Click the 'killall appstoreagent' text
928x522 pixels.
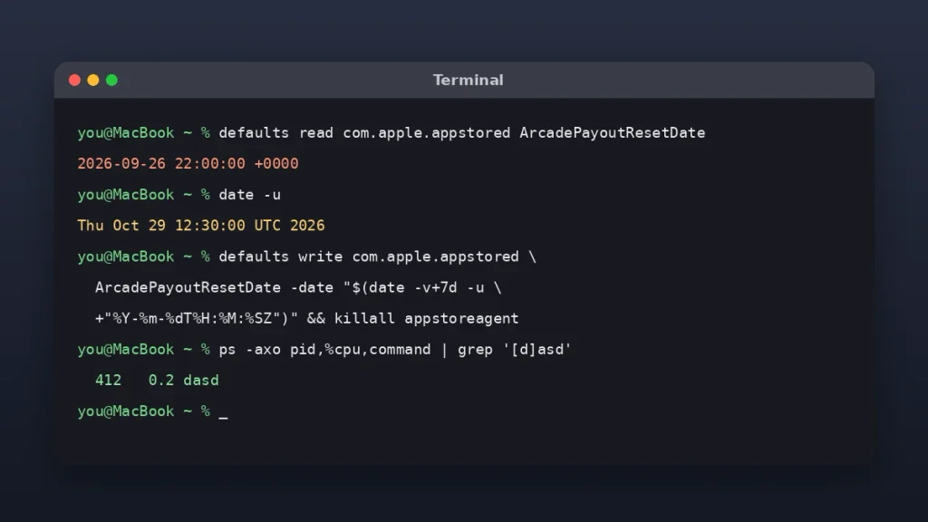point(426,318)
